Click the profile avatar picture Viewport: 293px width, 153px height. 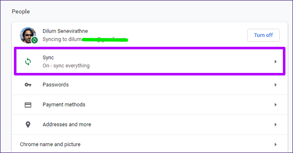tap(28, 35)
